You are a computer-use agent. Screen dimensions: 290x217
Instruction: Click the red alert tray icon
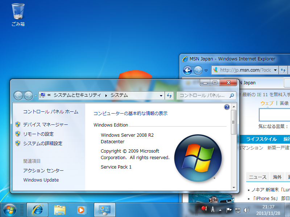click(x=204, y=209)
